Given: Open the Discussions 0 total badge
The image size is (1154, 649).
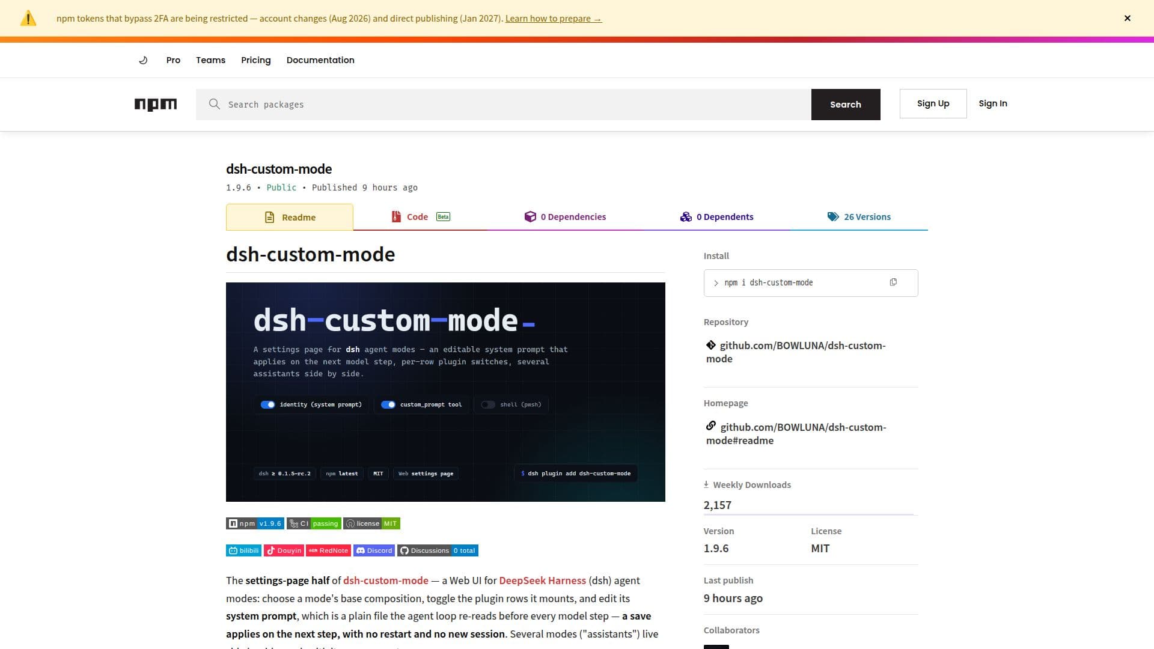Looking at the screenshot, I should pos(438,550).
